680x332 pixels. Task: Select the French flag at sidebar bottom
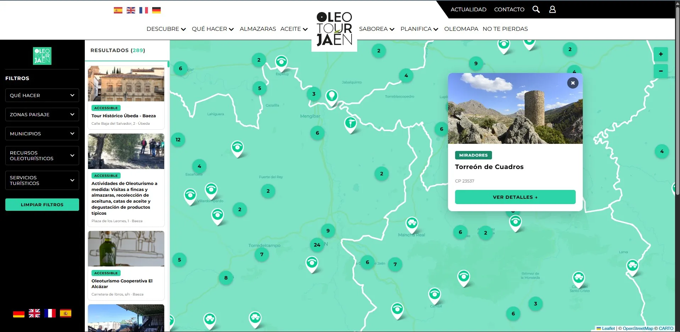point(50,313)
